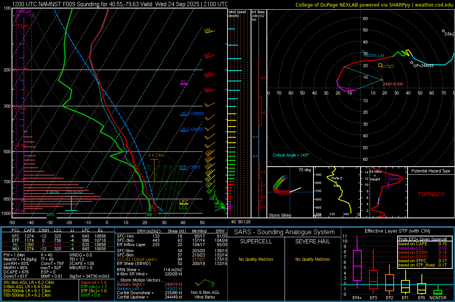
Task: Click the 6 km height marker
Action: [22, 145]
